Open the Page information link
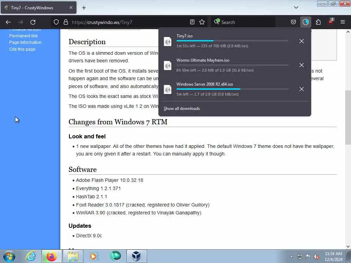Viewport: 351px width, 263px height. (25, 42)
